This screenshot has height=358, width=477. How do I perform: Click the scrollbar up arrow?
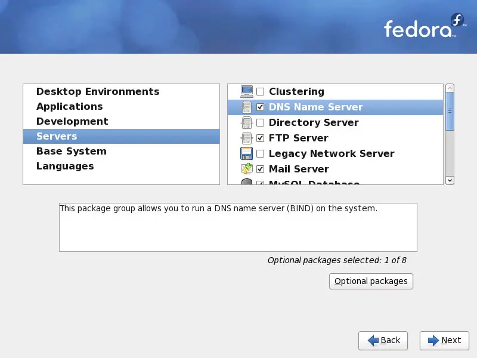[450, 88]
